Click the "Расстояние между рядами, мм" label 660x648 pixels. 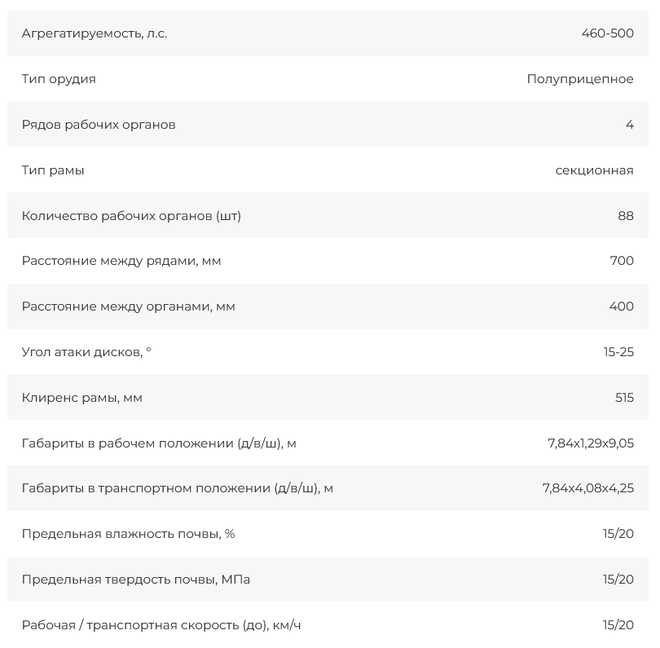(121, 261)
